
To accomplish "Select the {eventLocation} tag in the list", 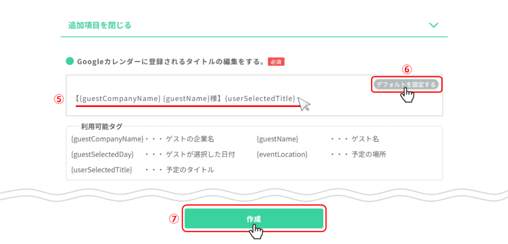I will 282,154.
